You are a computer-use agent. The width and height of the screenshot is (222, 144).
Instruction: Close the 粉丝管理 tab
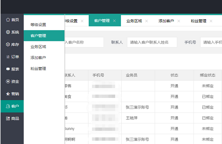(x=211, y=21)
